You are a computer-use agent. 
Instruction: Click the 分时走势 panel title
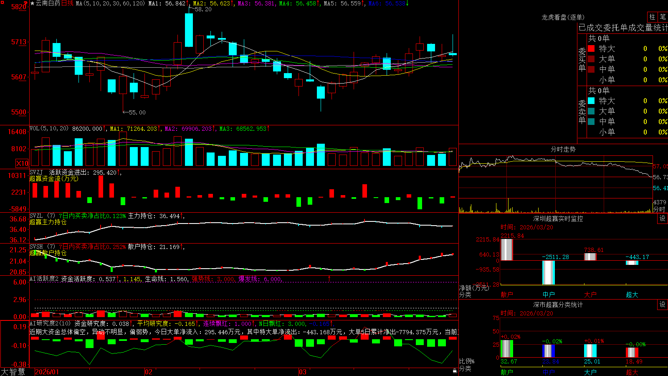click(x=563, y=149)
